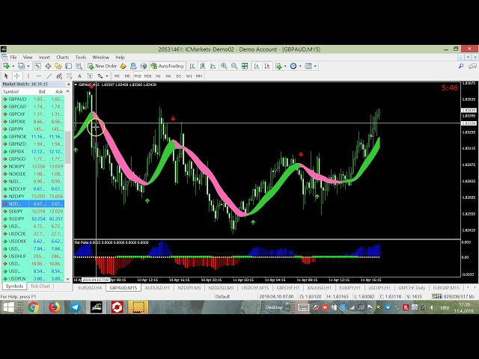Switch to the Tick Chart tab
Viewport: 479px width, 359px height.
(40, 286)
